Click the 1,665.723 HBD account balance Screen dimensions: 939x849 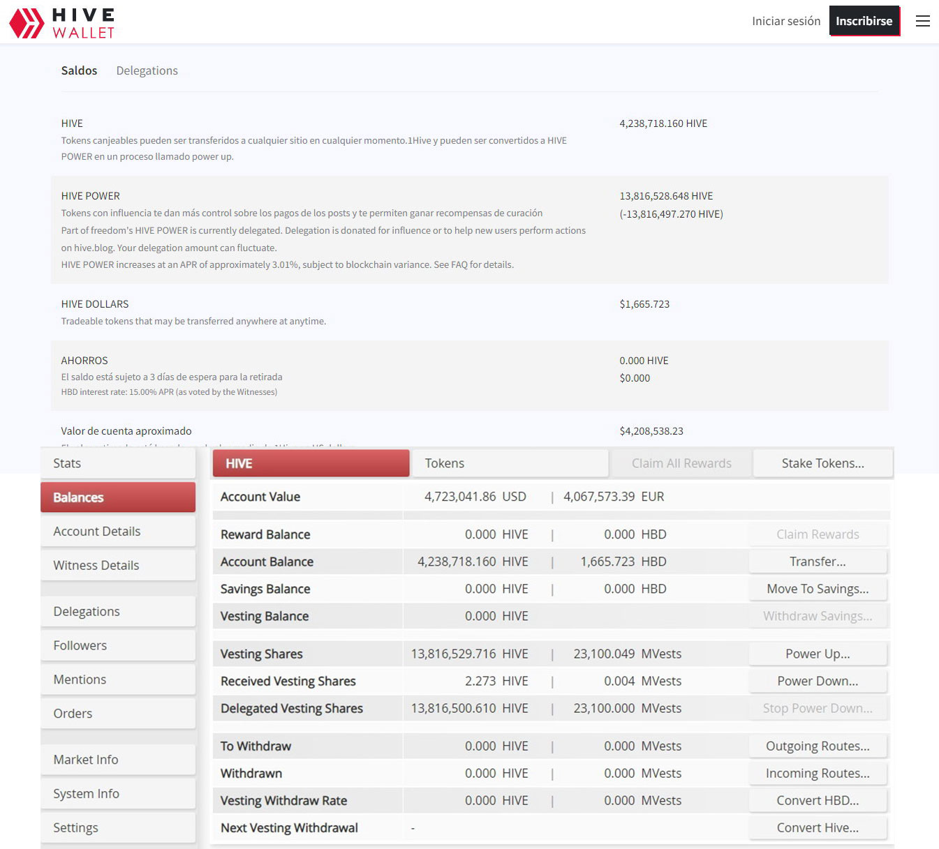coord(623,562)
